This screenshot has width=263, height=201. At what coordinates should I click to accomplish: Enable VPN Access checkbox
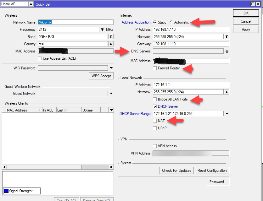155,146
